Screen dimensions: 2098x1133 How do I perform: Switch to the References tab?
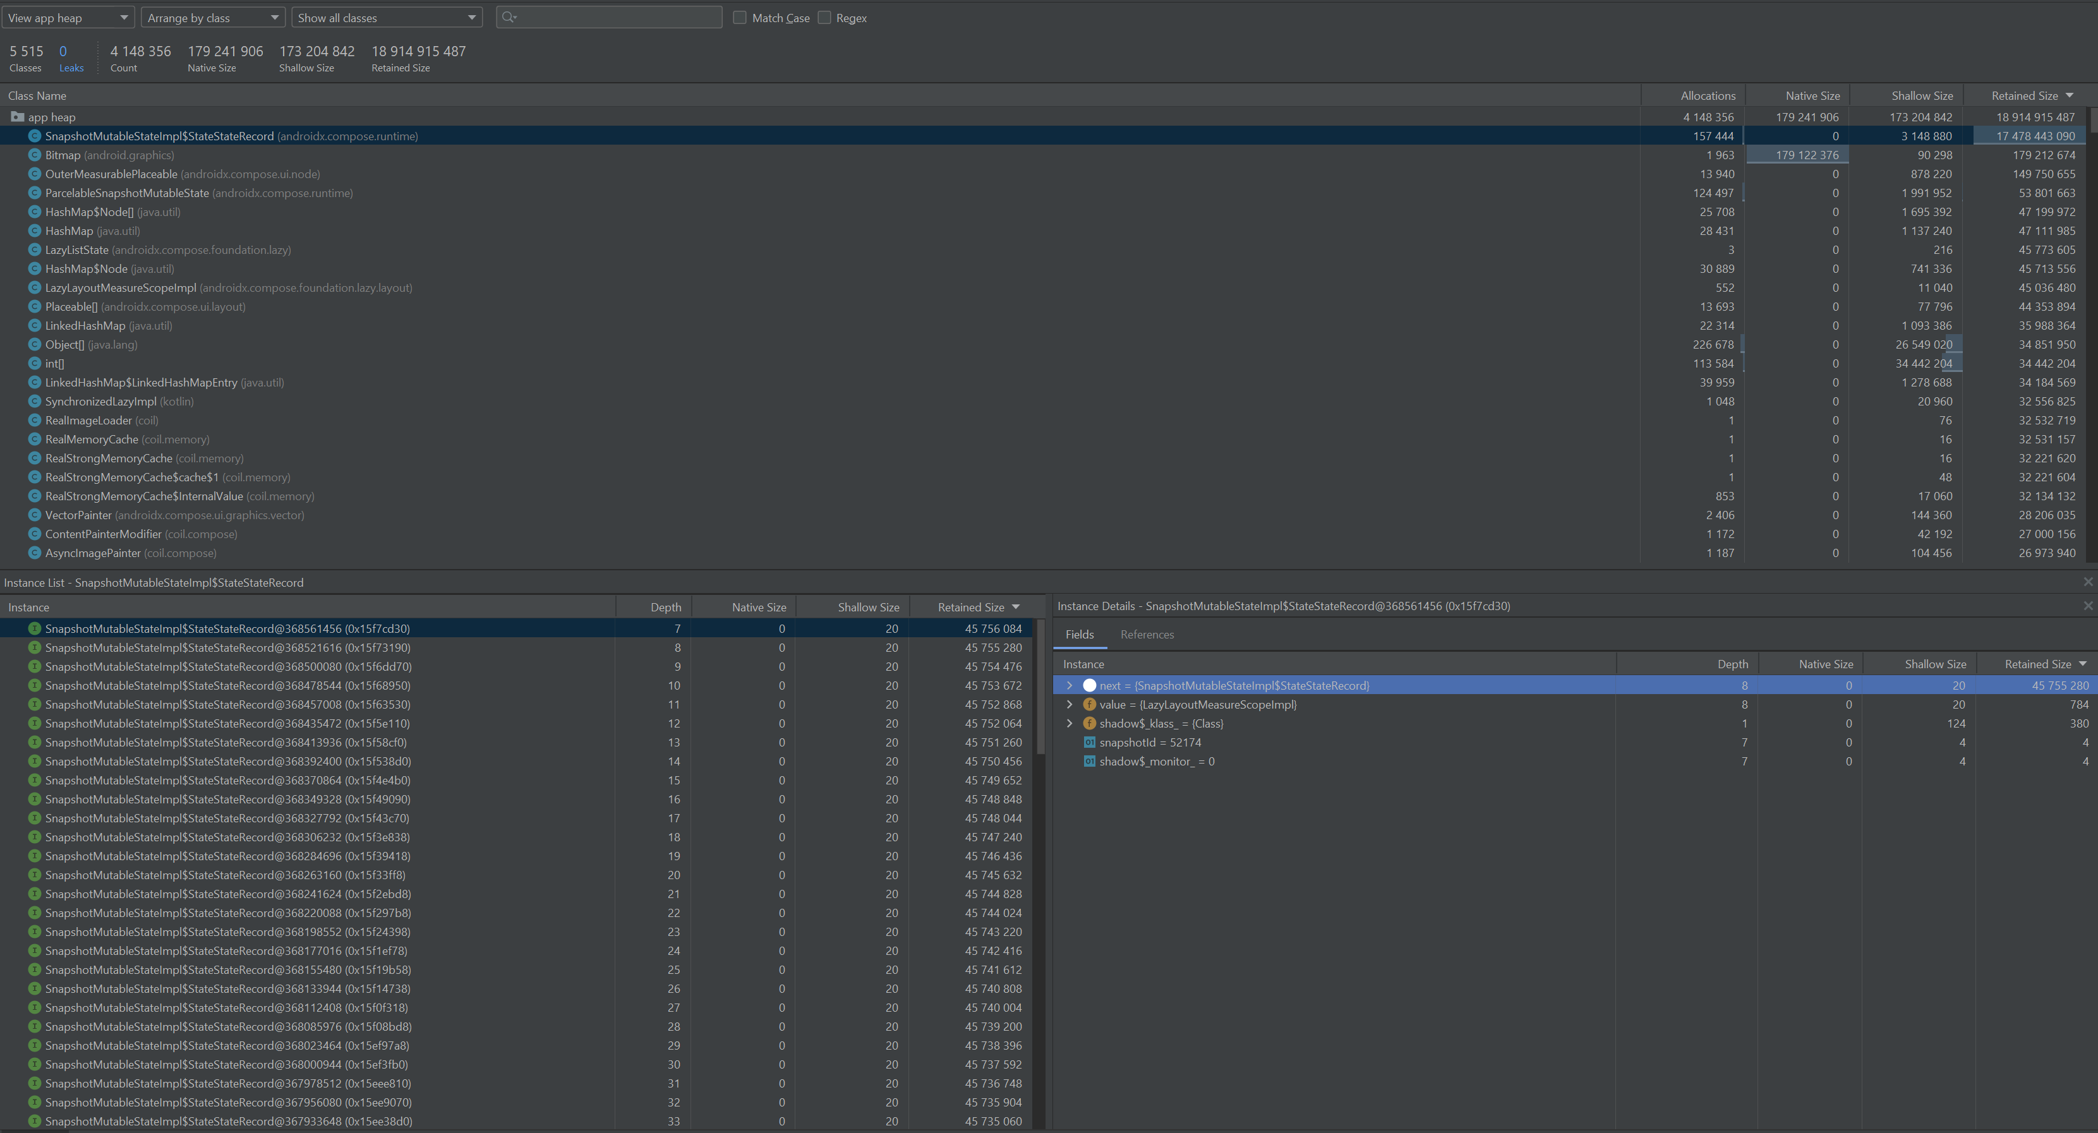pyautogui.click(x=1147, y=634)
